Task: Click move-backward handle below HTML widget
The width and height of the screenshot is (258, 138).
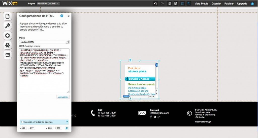Action: [x=130, y=98]
